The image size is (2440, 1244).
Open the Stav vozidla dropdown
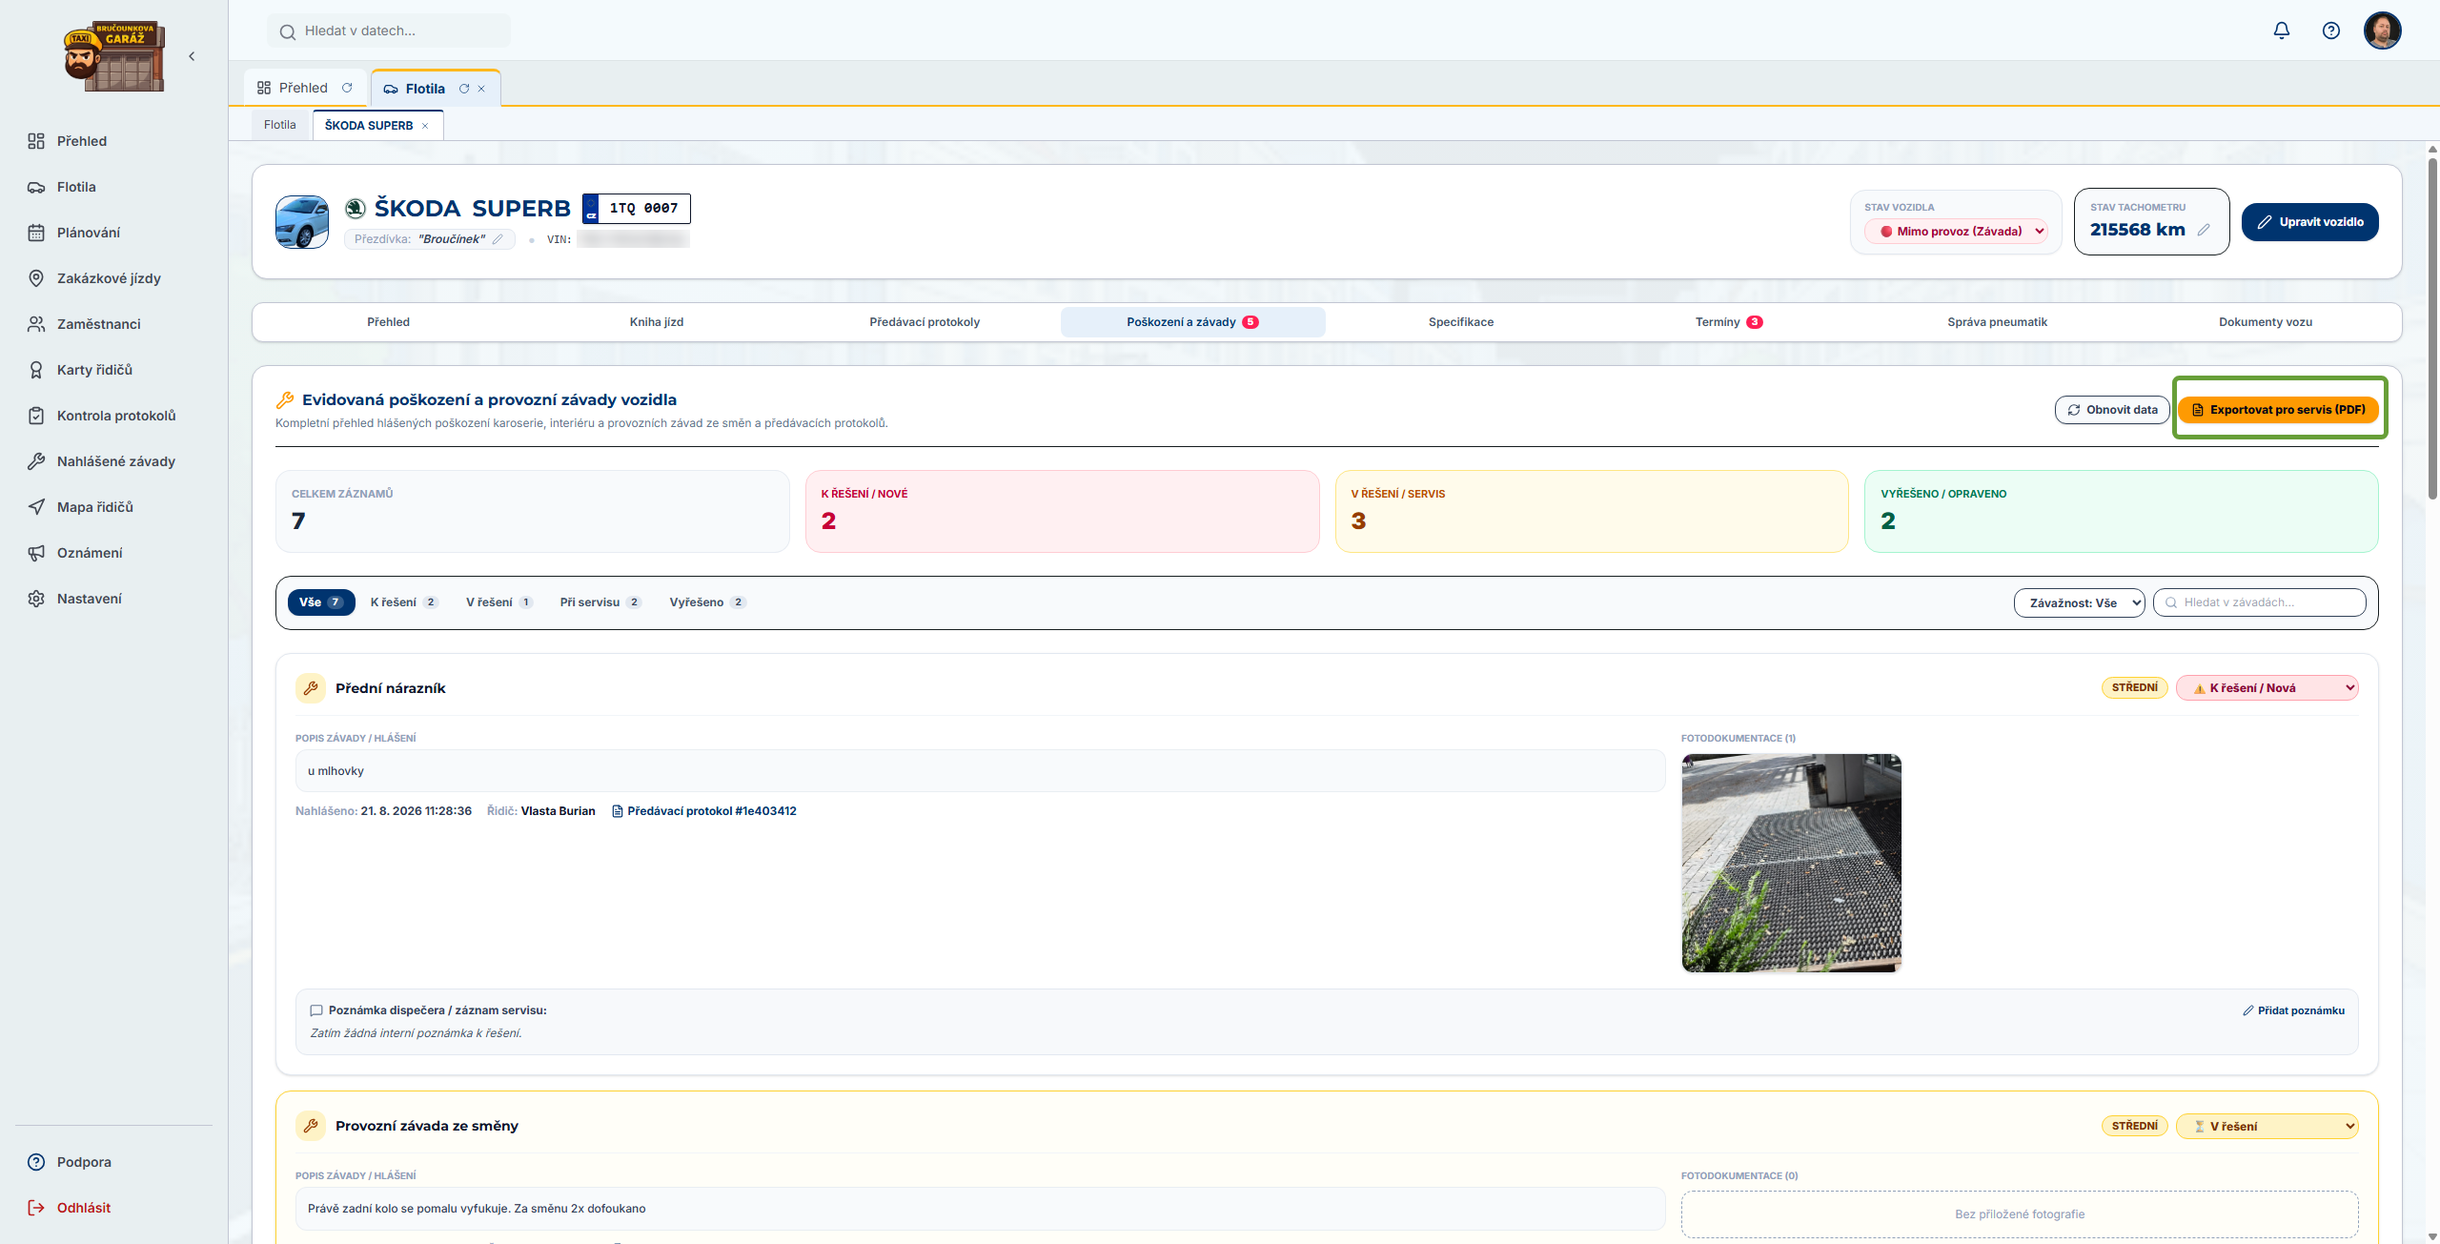pos(1957,231)
